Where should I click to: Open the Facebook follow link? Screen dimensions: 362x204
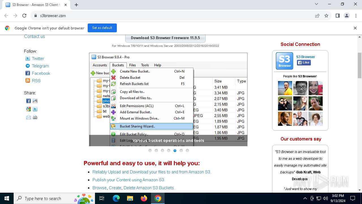(41, 73)
